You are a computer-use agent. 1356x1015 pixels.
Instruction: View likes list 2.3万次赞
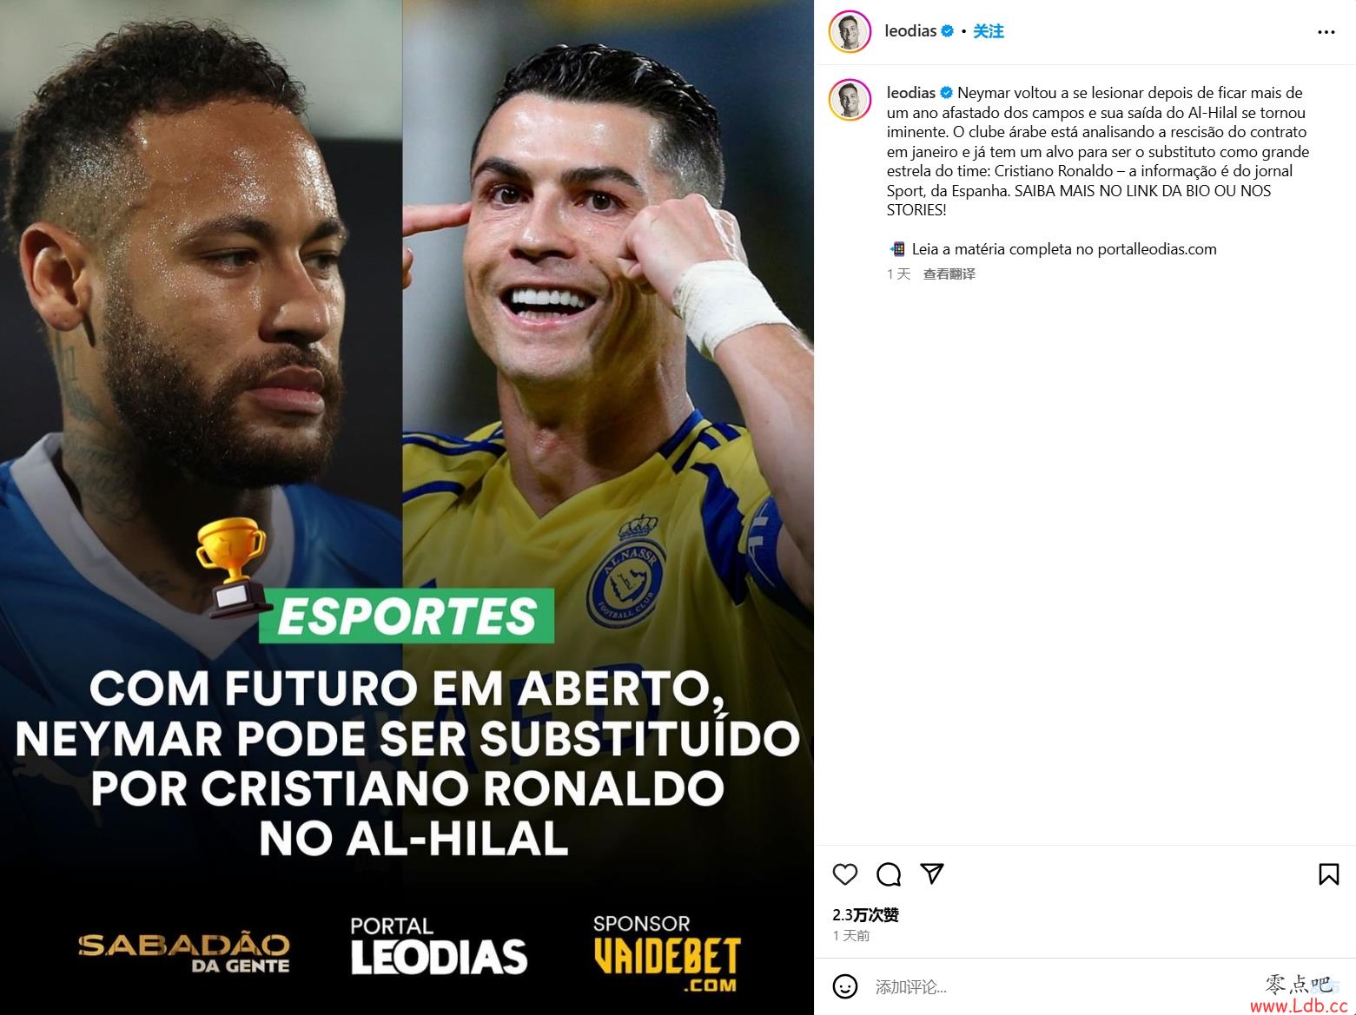point(865,914)
